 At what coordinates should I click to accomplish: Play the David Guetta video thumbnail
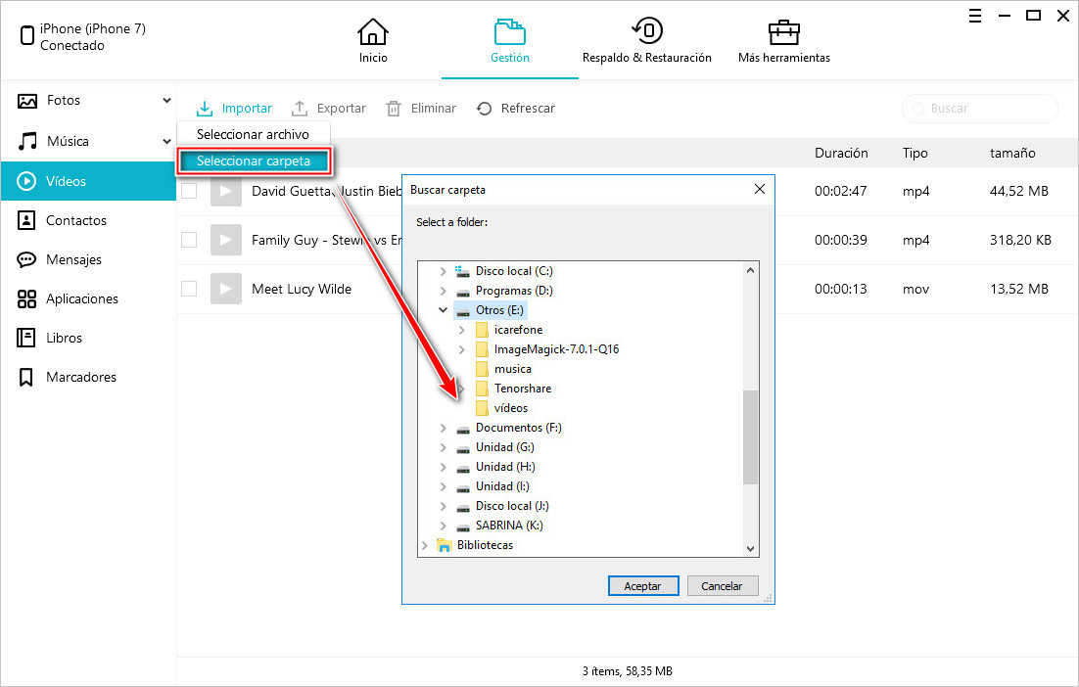click(226, 191)
